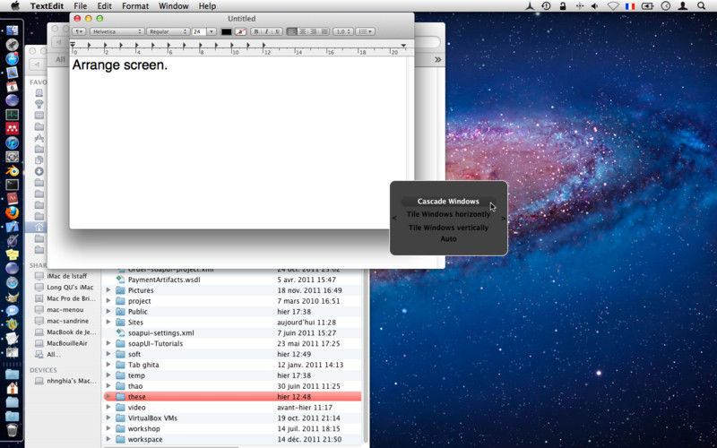The height and width of the screenshot is (448, 717).
Task: Open Activity Monitor in the Dock
Action: pyautogui.click(x=12, y=115)
